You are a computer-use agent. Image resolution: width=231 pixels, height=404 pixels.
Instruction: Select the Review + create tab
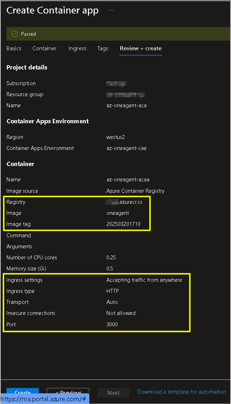tap(141, 49)
